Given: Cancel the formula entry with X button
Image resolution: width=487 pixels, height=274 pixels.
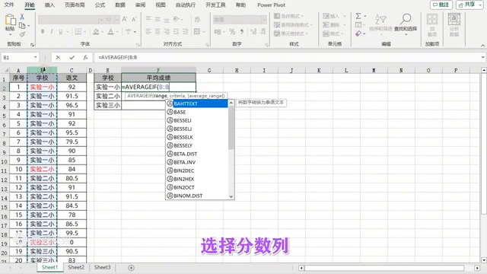Looking at the screenshot, I should 58,58.
